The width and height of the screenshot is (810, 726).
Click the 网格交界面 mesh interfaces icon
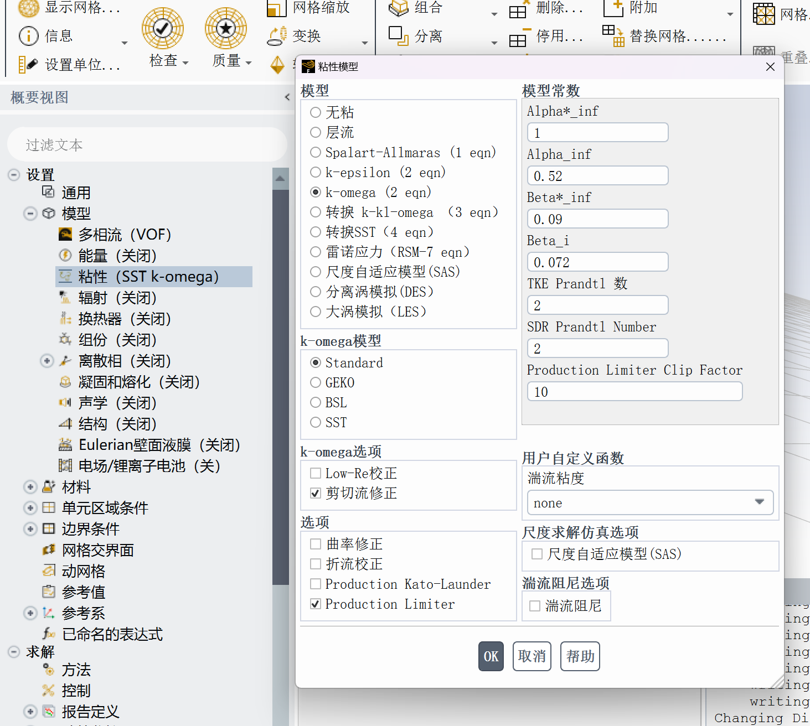(x=49, y=549)
